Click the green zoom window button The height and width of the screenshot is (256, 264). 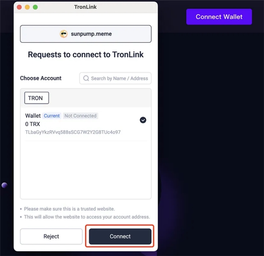click(35, 7)
